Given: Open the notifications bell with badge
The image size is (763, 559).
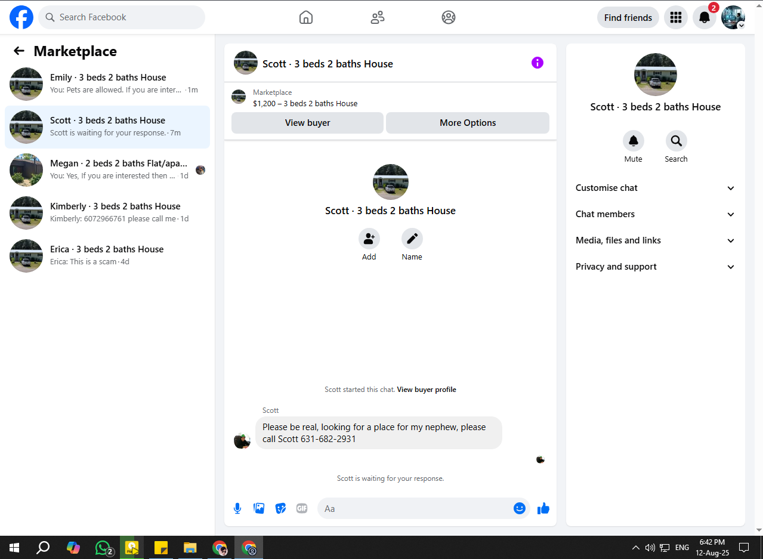Looking at the screenshot, I should pyautogui.click(x=705, y=17).
